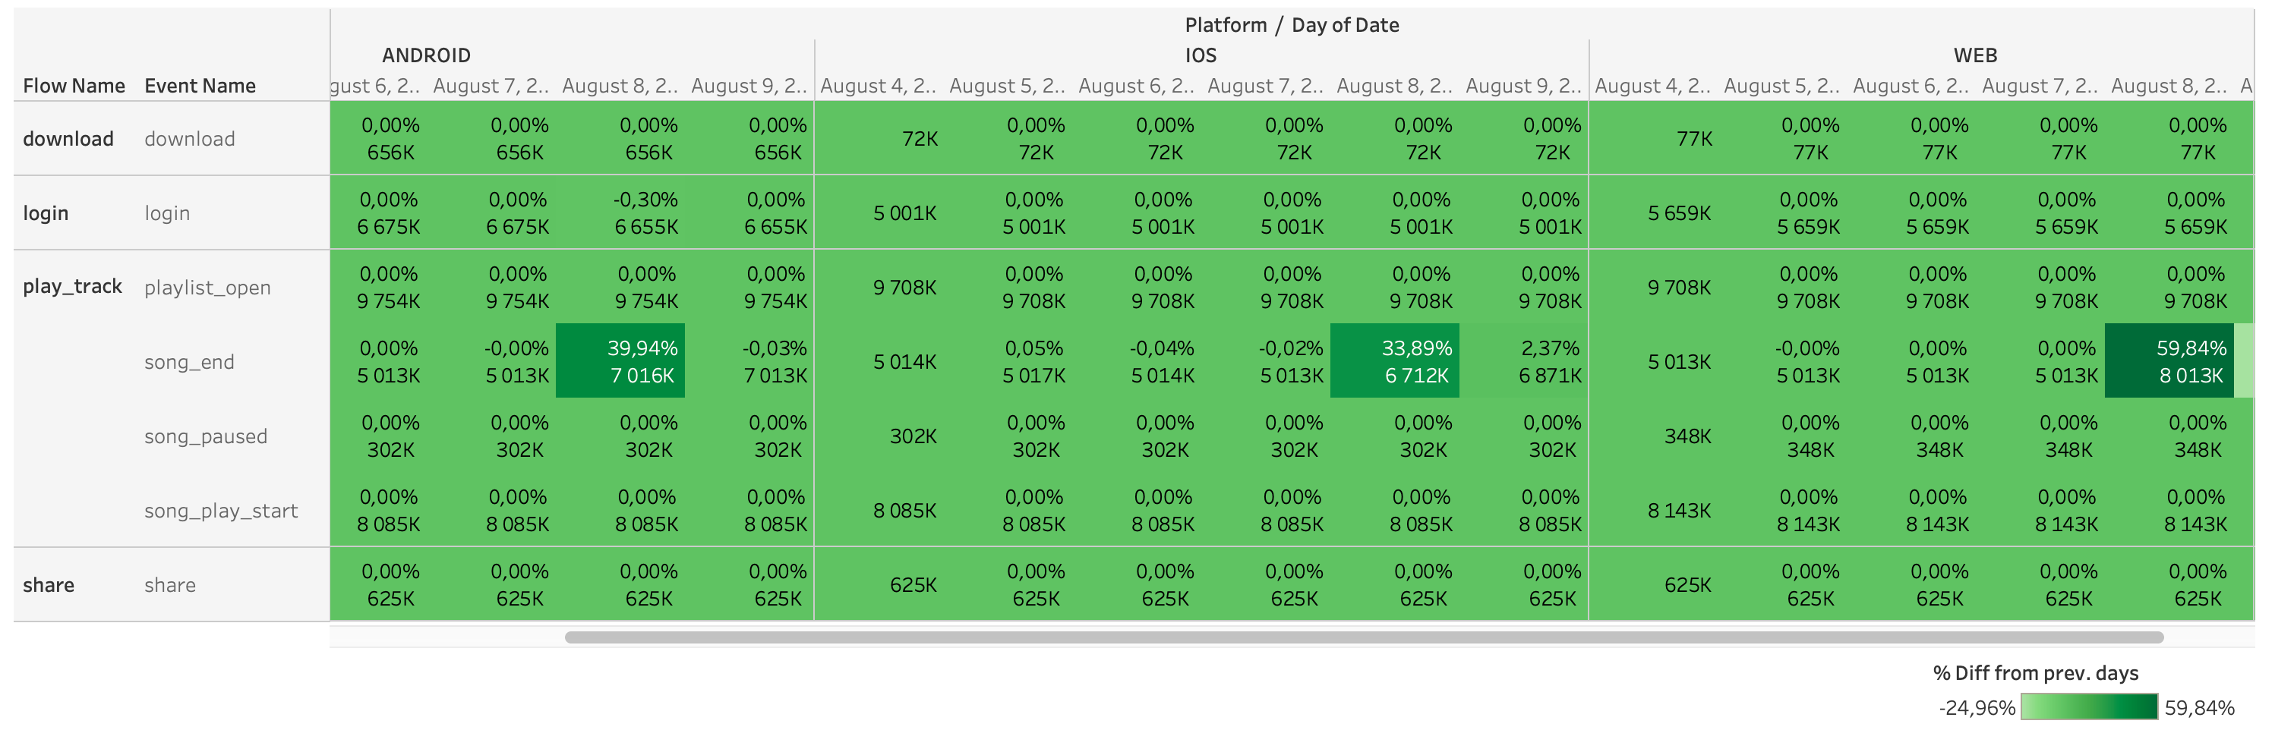This screenshot has height=730, width=2275.
Task: Select the IOS platform column header
Action: coord(1201,55)
